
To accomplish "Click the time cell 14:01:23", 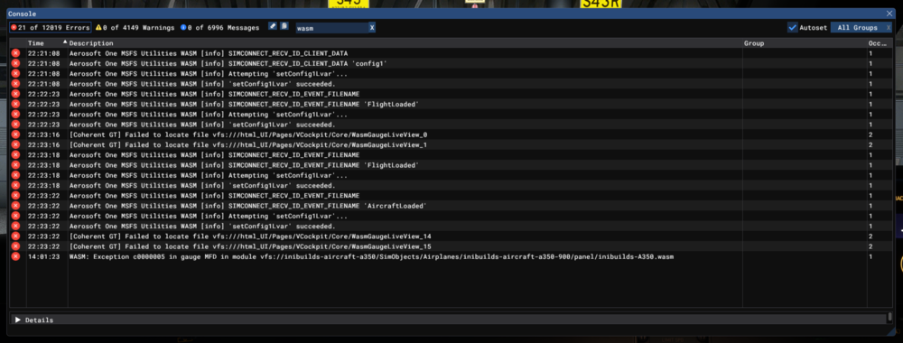I will pyautogui.click(x=43, y=256).
